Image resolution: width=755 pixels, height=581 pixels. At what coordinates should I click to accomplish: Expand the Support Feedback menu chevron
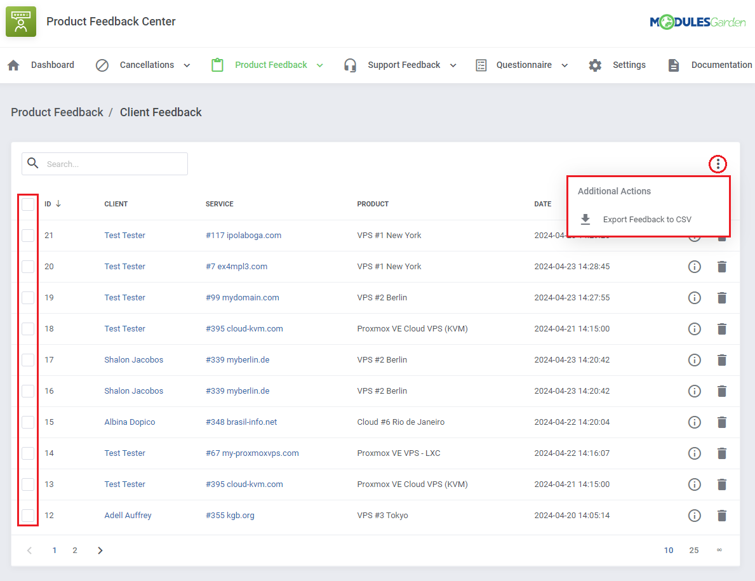(453, 65)
